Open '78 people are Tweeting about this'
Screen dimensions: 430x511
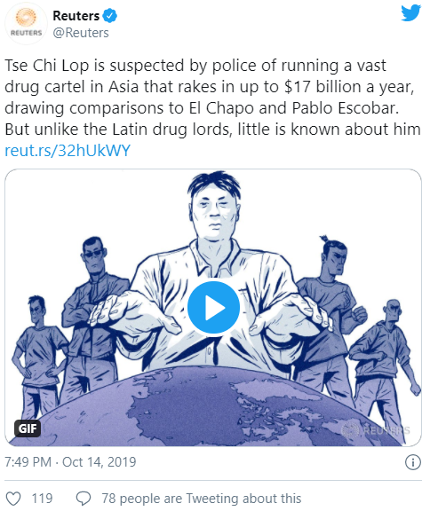click(202, 499)
